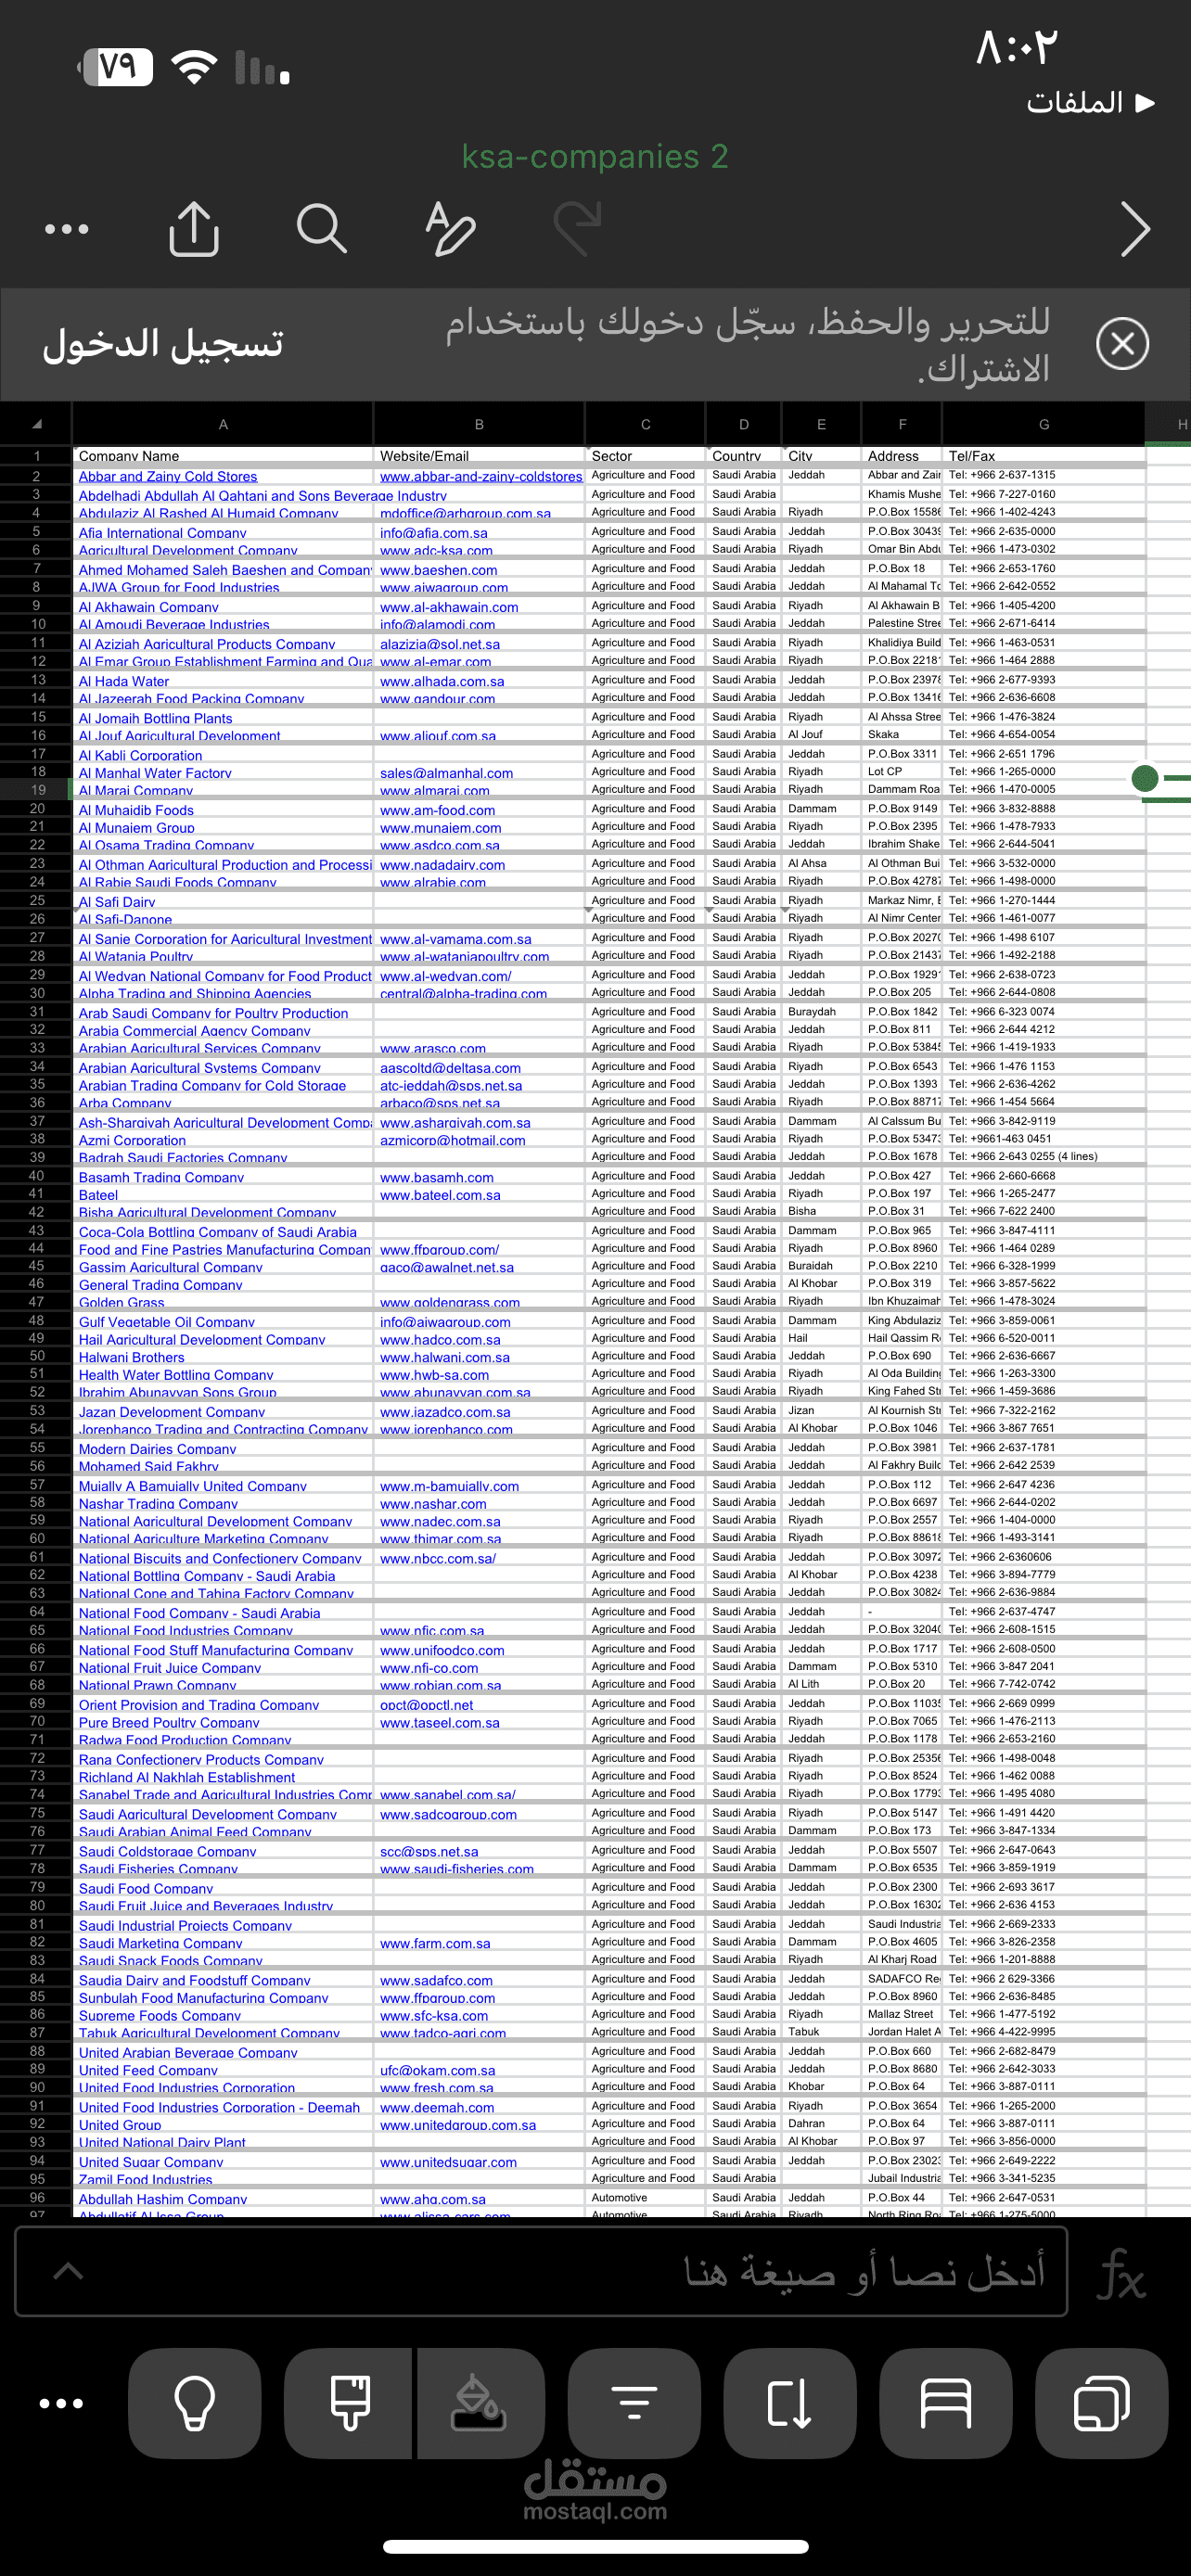Image resolution: width=1191 pixels, height=2576 pixels.
Task: Tap the lightbulb icon in the bottom toolbar
Action: click(x=195, y=2403)
